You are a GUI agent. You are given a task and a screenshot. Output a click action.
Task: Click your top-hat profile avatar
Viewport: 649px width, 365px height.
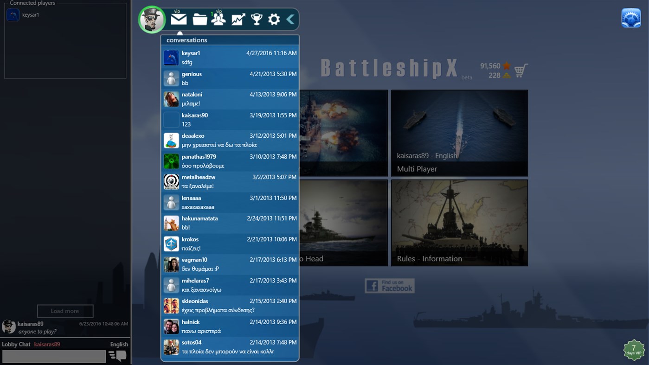[x=152, y=19]
